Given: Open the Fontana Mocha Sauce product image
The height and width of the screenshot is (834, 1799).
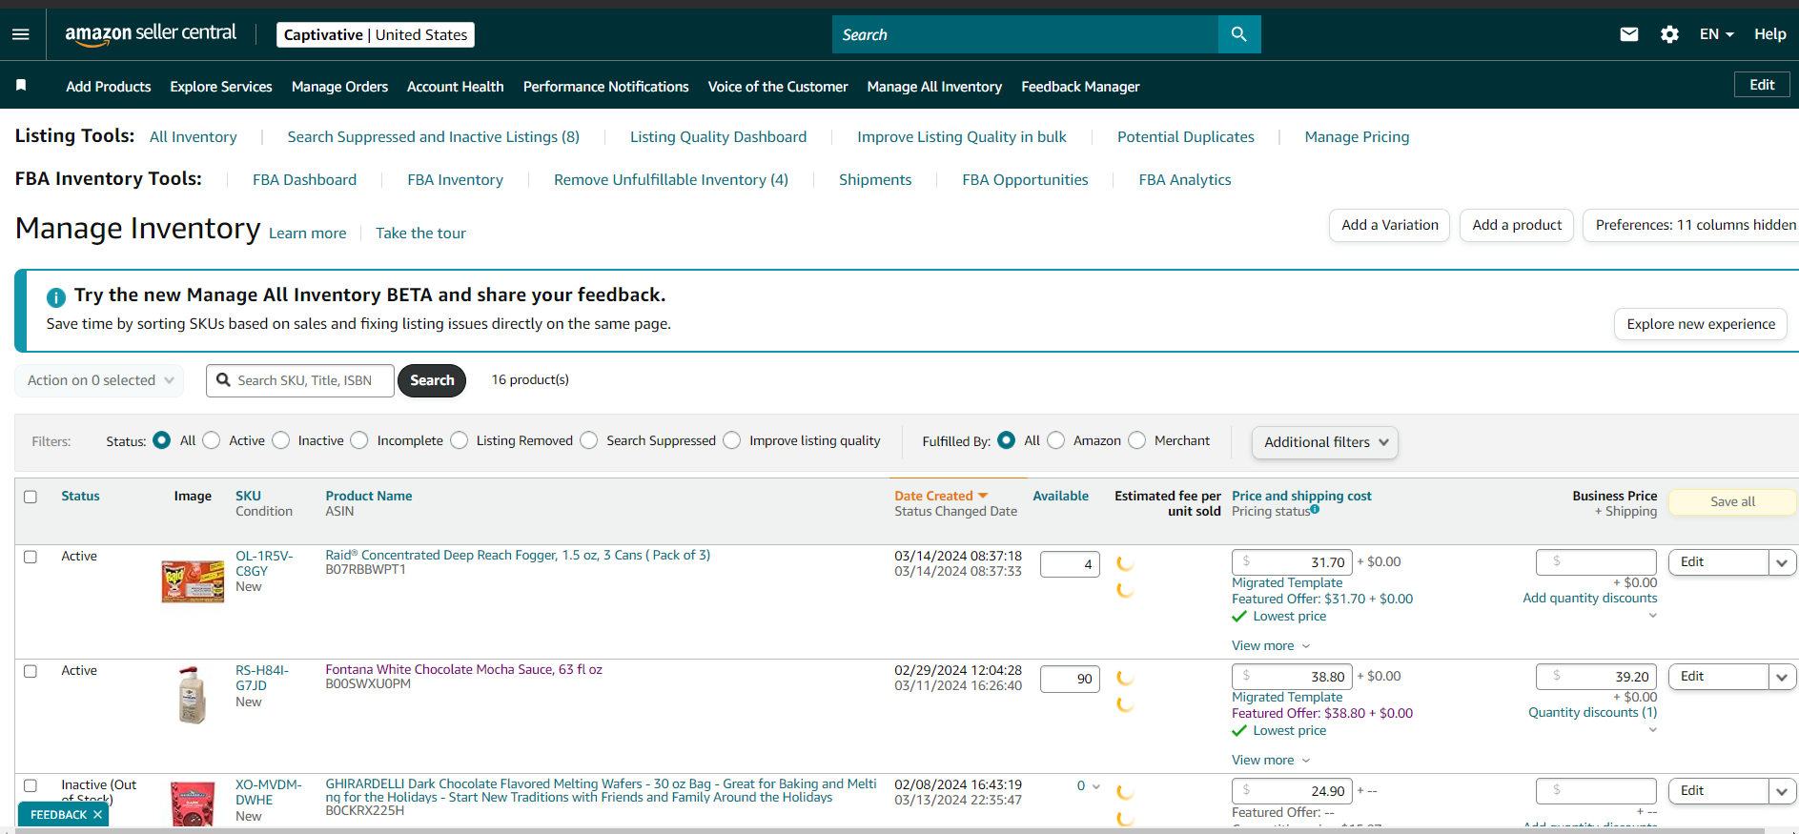Looking at the screenshot, I should [193, 696].
